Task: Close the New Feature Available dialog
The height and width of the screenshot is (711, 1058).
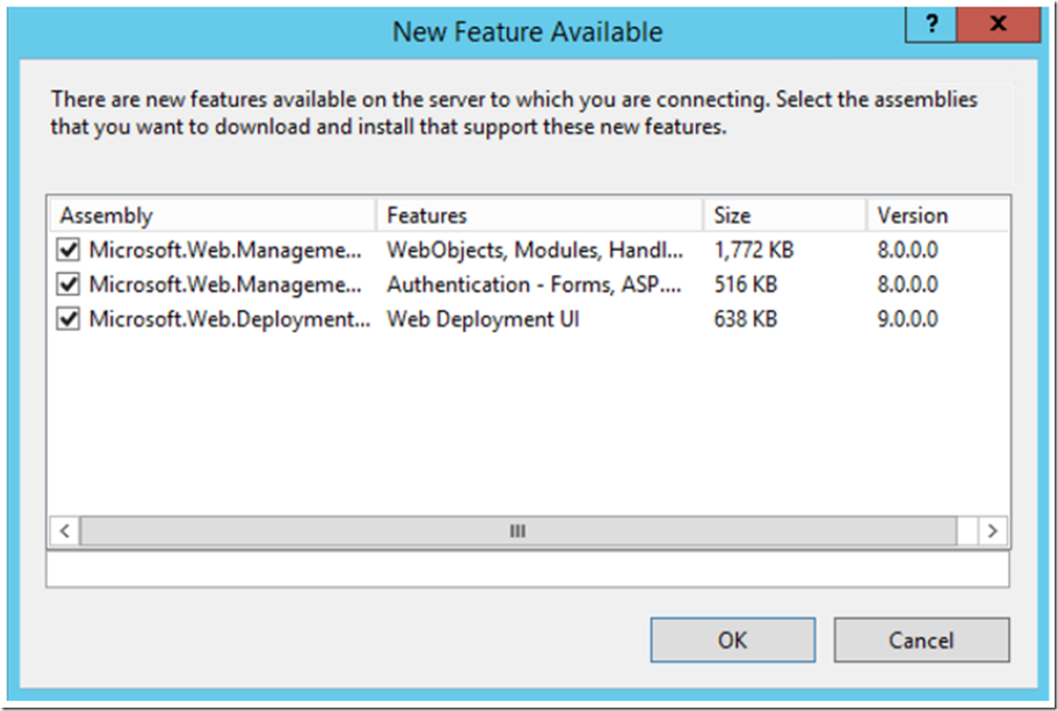Action: tap(999, 24)
